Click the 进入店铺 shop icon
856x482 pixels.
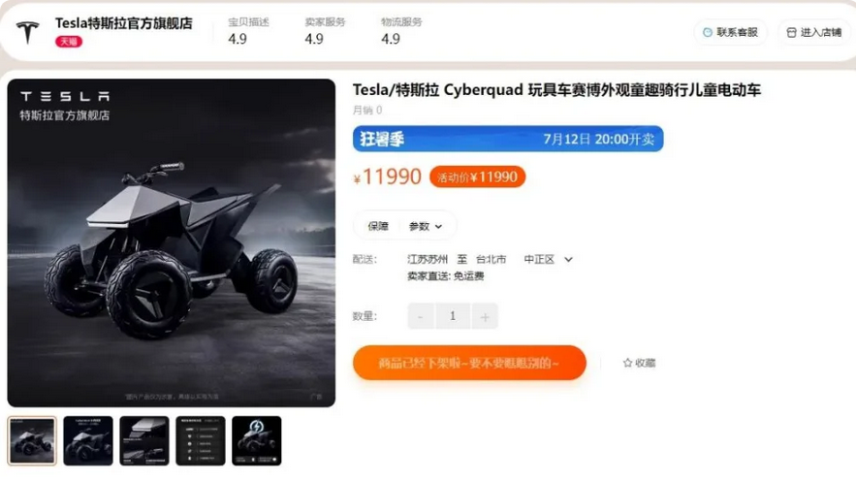coord(791,33)
